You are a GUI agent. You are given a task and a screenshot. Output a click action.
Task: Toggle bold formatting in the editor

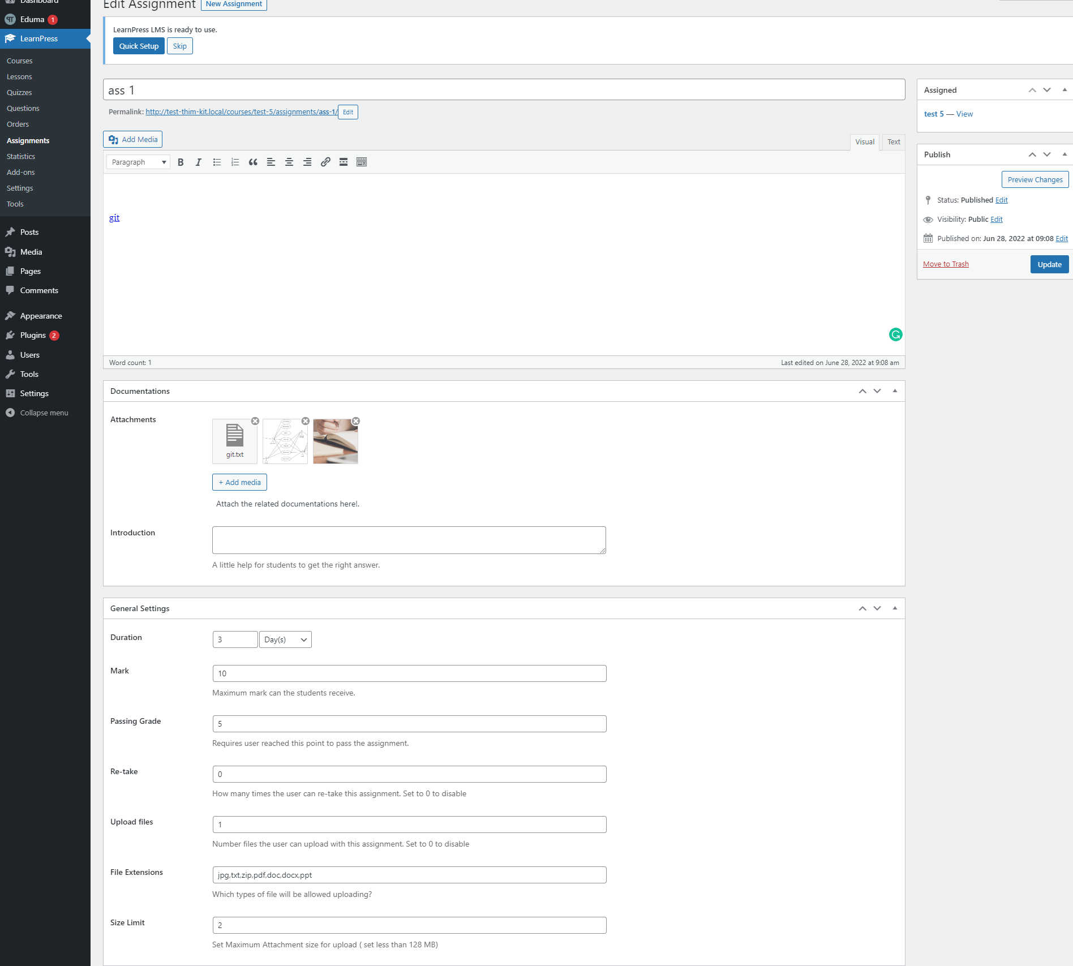181,162
